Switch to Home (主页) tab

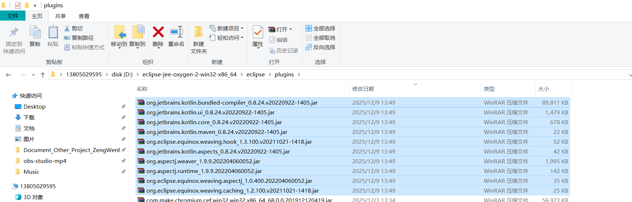[x=37, y=16]
